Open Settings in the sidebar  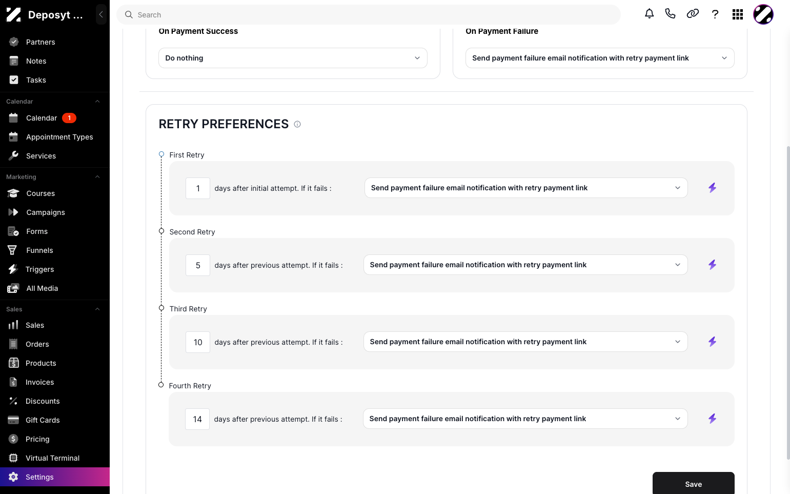click(x=55, y=477)
